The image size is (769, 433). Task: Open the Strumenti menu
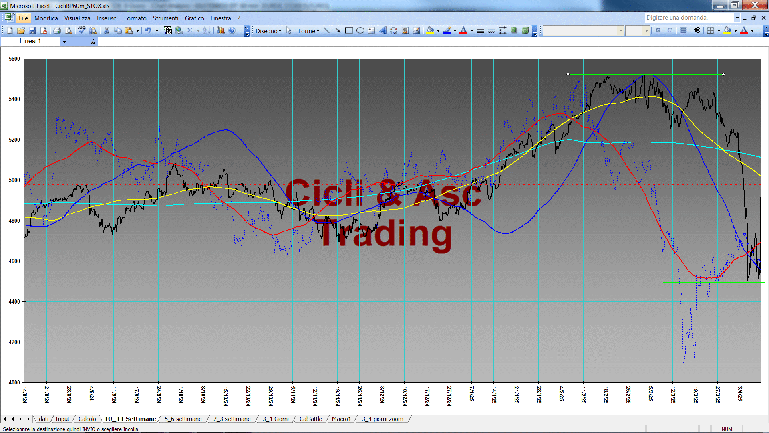click(165, 18)
